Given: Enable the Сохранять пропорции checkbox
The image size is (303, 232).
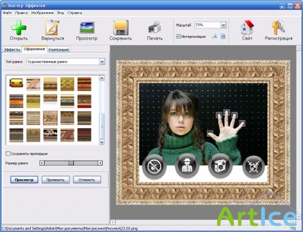Looking at the screenshot, I should point(8,154).
